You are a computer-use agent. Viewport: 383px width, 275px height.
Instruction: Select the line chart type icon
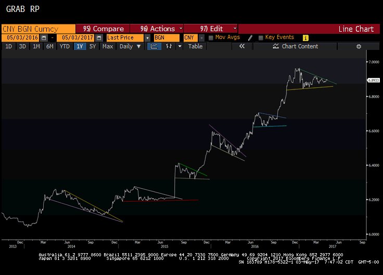point(154,46)
